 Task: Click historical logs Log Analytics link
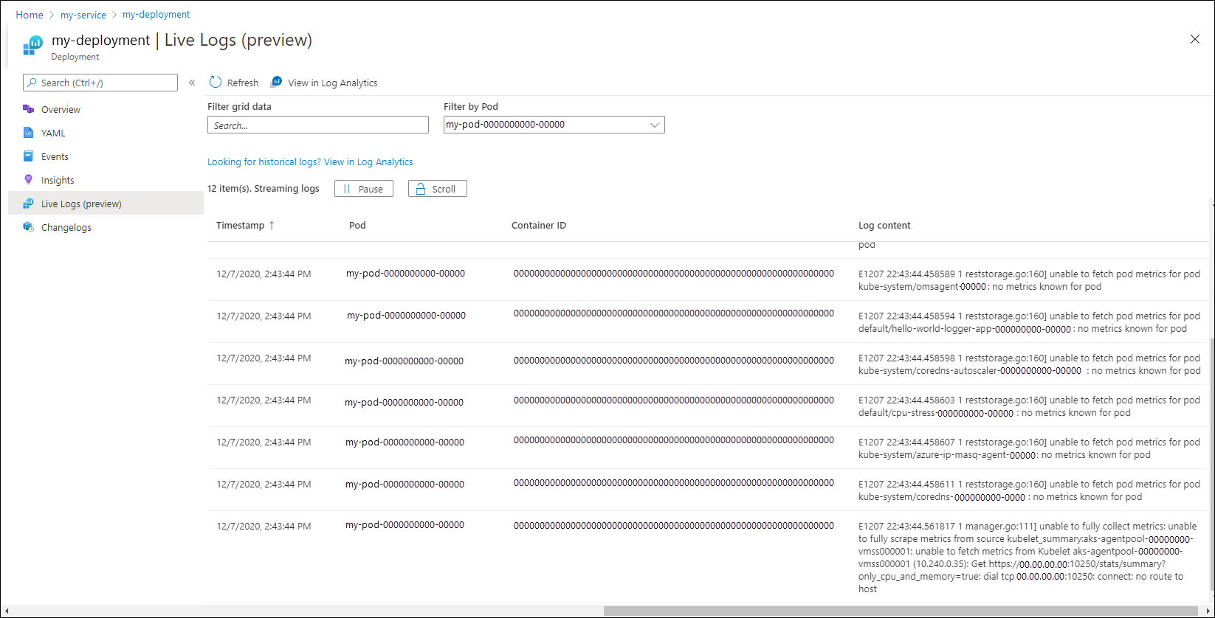(x=310, y=162)
